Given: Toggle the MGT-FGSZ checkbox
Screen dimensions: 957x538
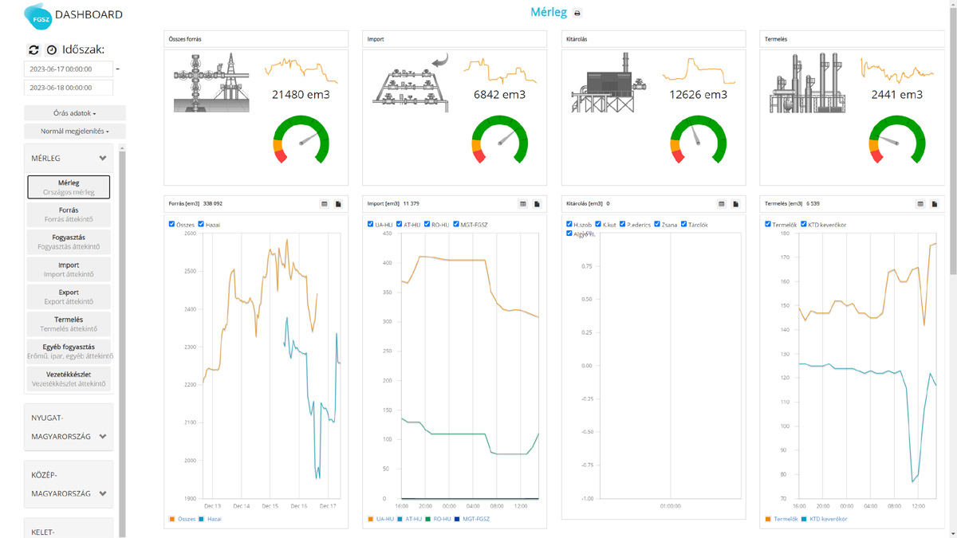Looking at the screenshot, I should point(455,224).
